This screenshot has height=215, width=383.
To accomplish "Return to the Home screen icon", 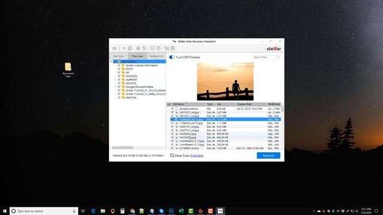I will click(130, 48).
